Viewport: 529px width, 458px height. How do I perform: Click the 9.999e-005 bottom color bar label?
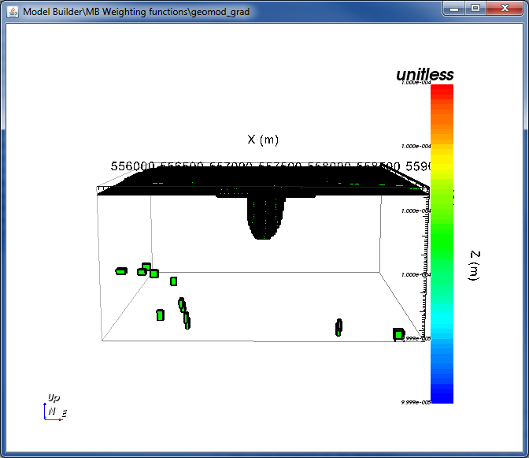pyautogui.click(x=416, y=402)
